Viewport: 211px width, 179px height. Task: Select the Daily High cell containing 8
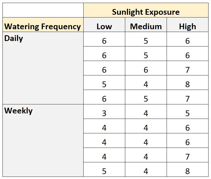coord(188,83)
